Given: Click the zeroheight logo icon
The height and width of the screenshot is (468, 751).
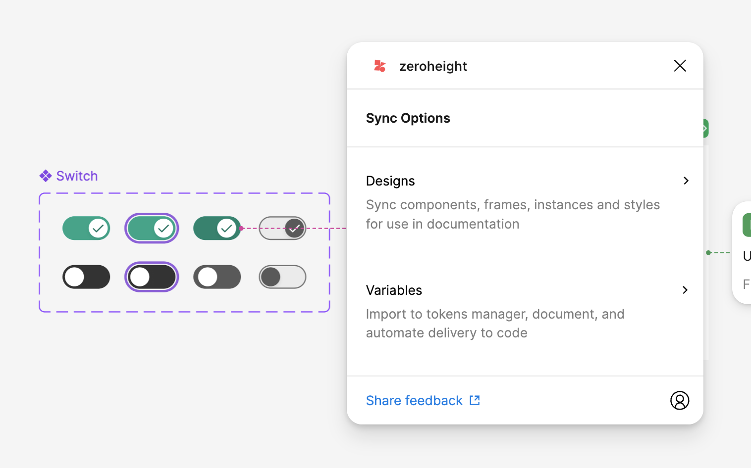Looking at the screenshot, I should point(380,66).
